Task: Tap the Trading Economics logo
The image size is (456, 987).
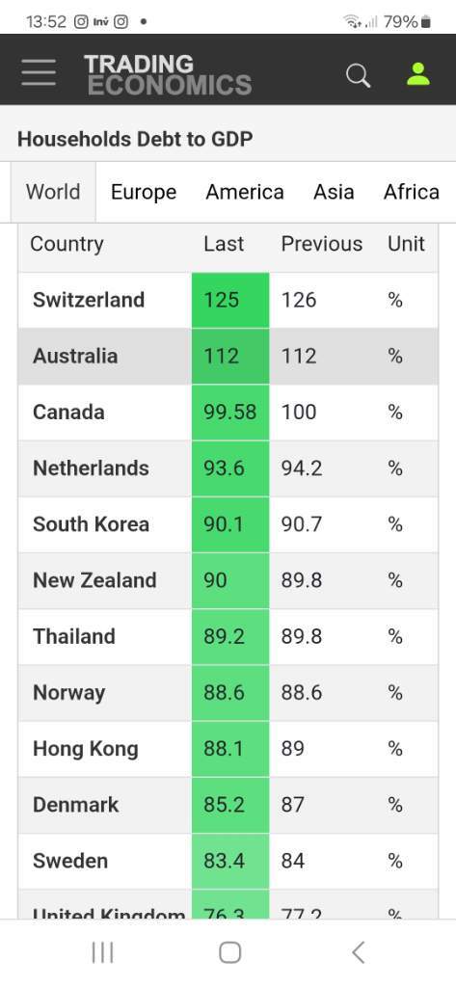Action: [x=168, y=74]
